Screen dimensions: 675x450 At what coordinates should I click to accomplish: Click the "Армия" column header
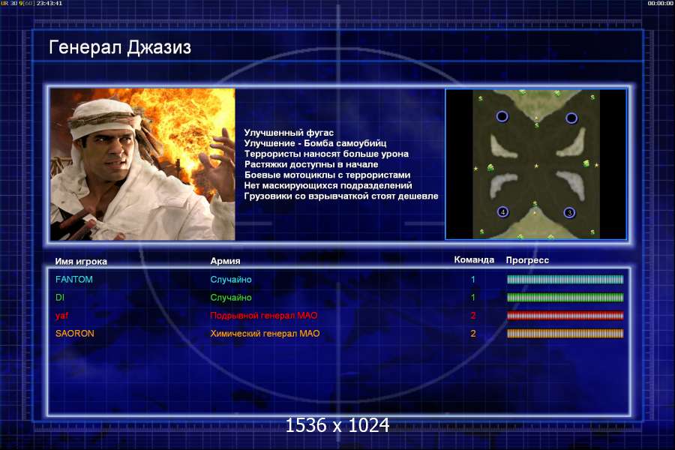pyautogui.click(x=225, y=261)
